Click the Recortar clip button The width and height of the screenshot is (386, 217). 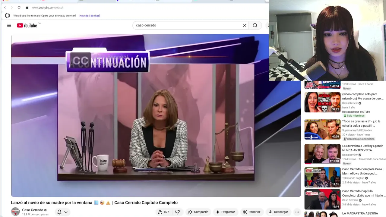tap(251, 212)
